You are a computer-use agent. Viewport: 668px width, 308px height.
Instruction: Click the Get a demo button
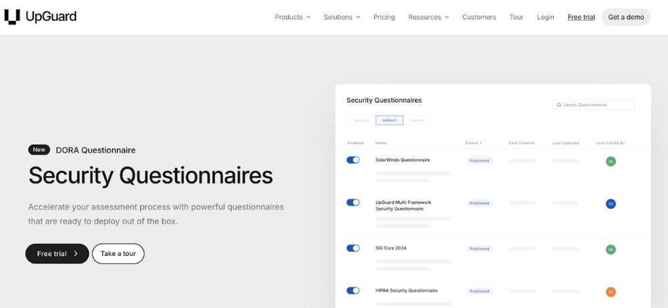coord(626,17)
